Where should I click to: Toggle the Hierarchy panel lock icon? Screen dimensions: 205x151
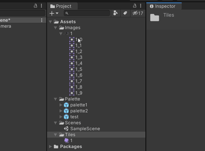click(35, 6)
